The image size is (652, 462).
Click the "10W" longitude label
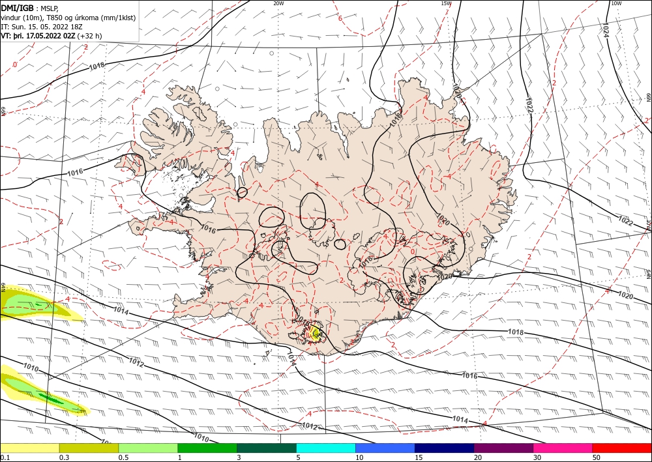[616, 3]
